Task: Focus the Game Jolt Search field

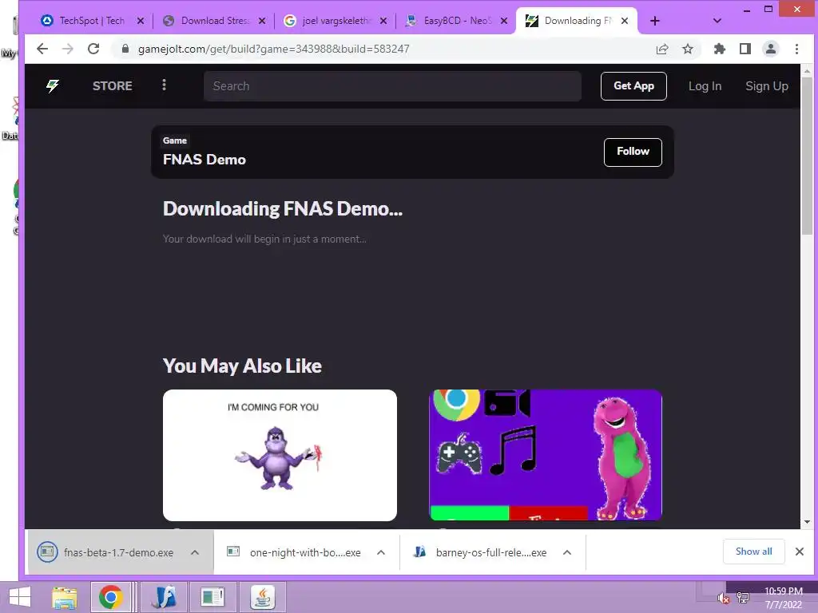Action: (392, 86)
